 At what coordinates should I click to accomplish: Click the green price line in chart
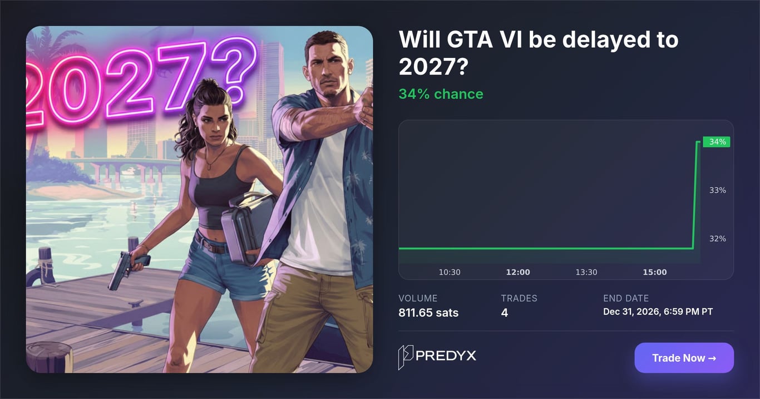[545, 248]
